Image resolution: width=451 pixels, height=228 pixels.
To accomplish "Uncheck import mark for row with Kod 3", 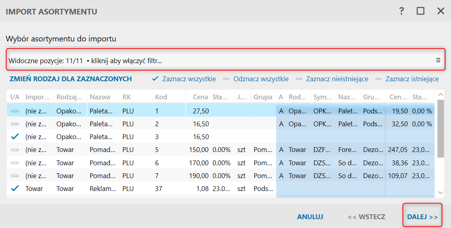I will (15, 137).
